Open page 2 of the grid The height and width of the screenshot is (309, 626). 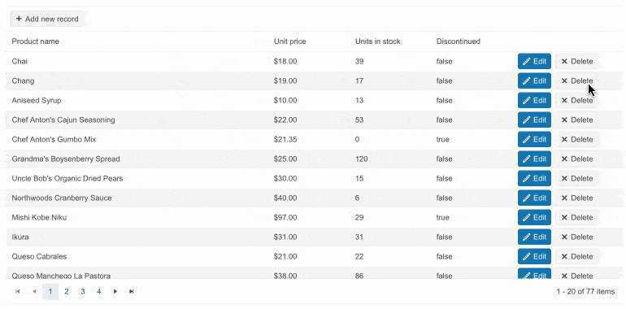point(67,291)
